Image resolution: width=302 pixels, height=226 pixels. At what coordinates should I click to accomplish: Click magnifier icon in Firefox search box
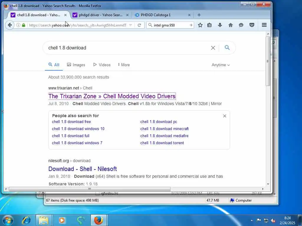[150, 25]
